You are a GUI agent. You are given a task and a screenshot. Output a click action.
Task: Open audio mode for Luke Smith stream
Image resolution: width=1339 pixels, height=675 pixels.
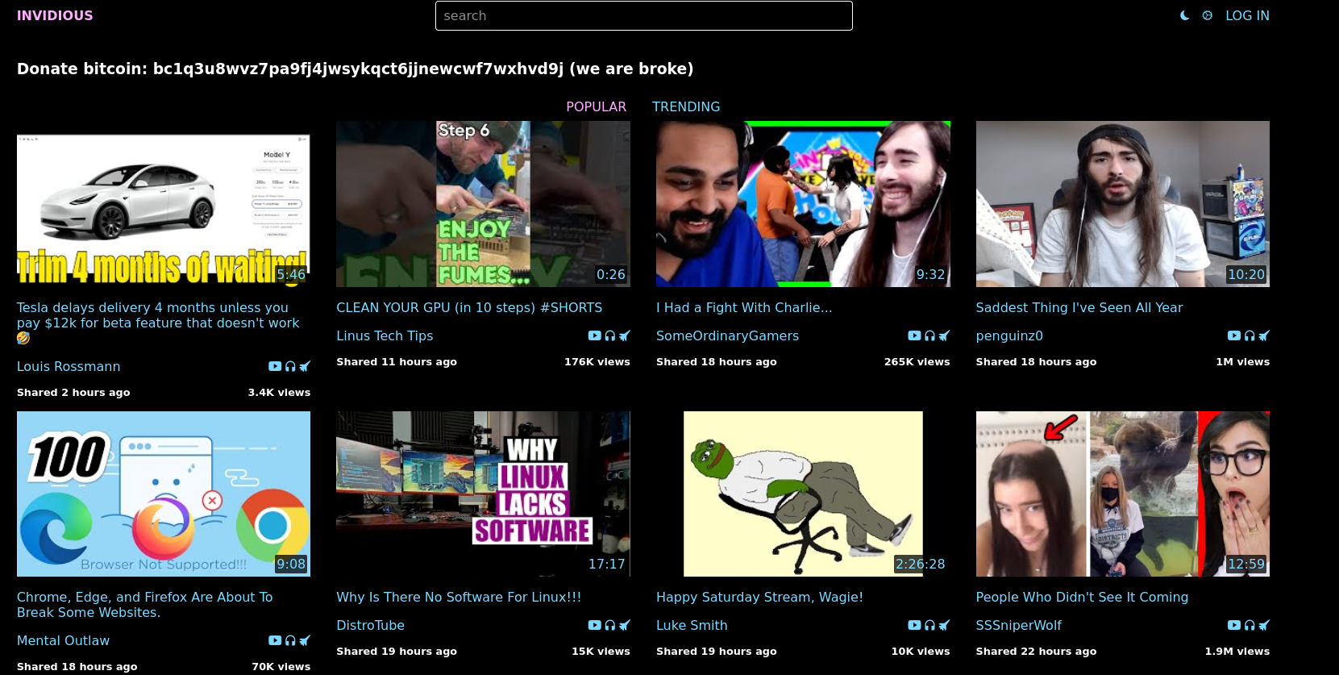pos(929,625)
